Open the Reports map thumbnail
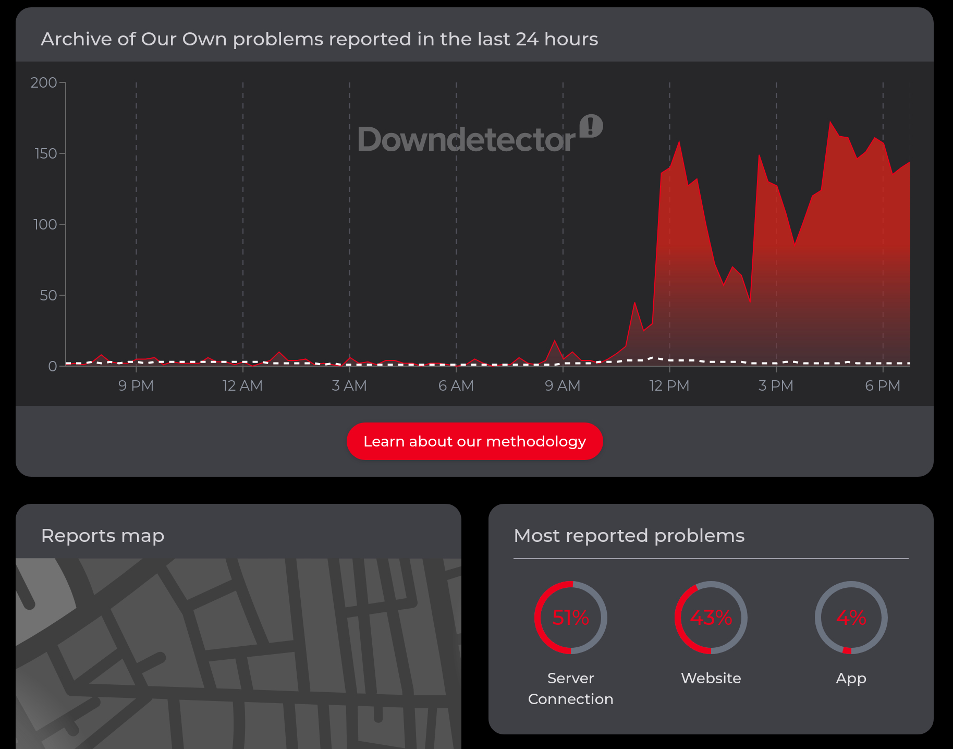The image size is (953, 749). pyautogui.click(x=238, y=653)
